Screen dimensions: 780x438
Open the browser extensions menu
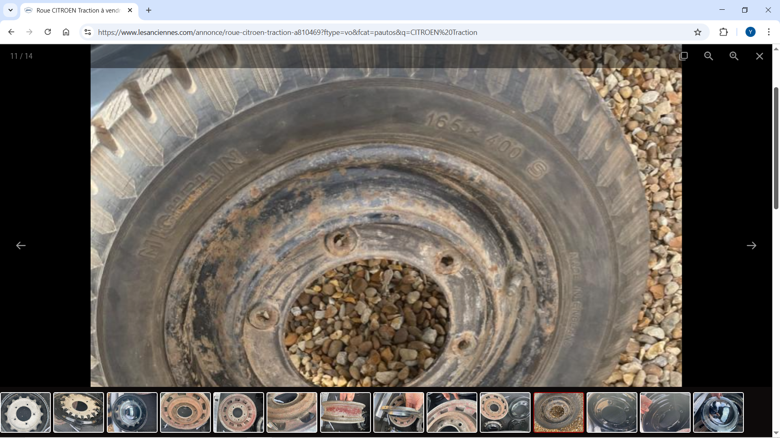[724, 32]
